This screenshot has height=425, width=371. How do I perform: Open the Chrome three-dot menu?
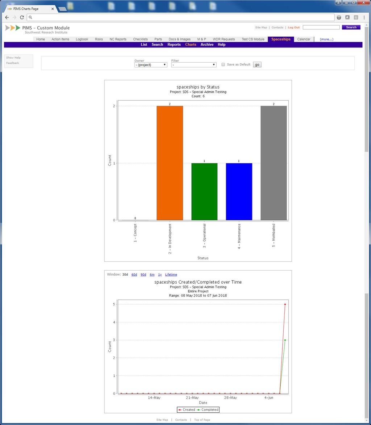pos(364,17)
